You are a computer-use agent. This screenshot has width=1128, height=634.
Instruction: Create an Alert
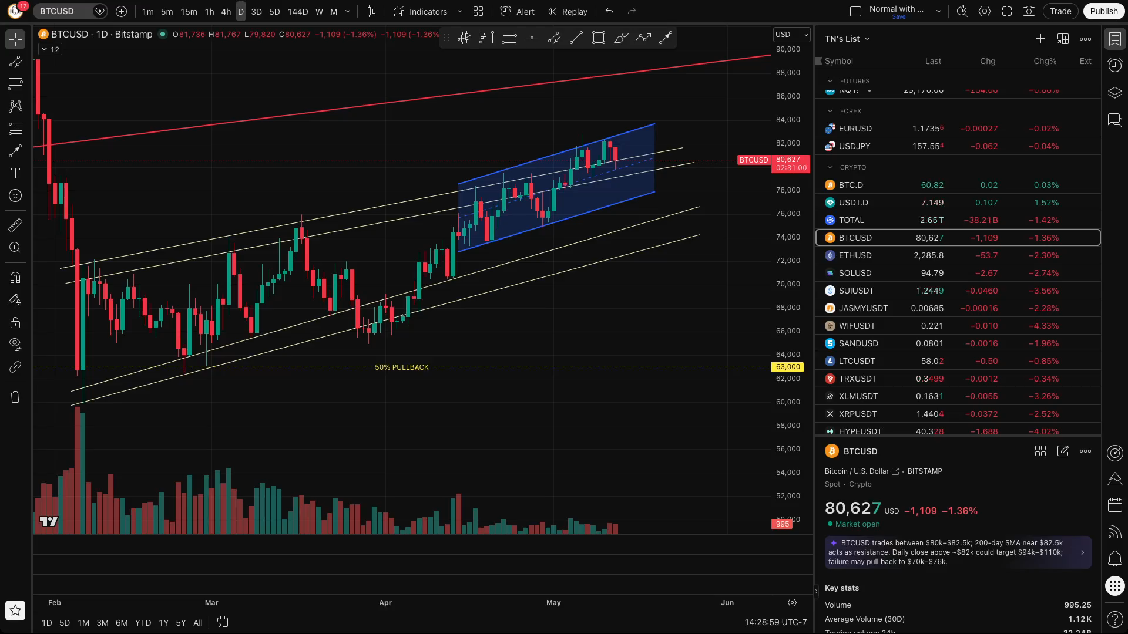(517, 11)
